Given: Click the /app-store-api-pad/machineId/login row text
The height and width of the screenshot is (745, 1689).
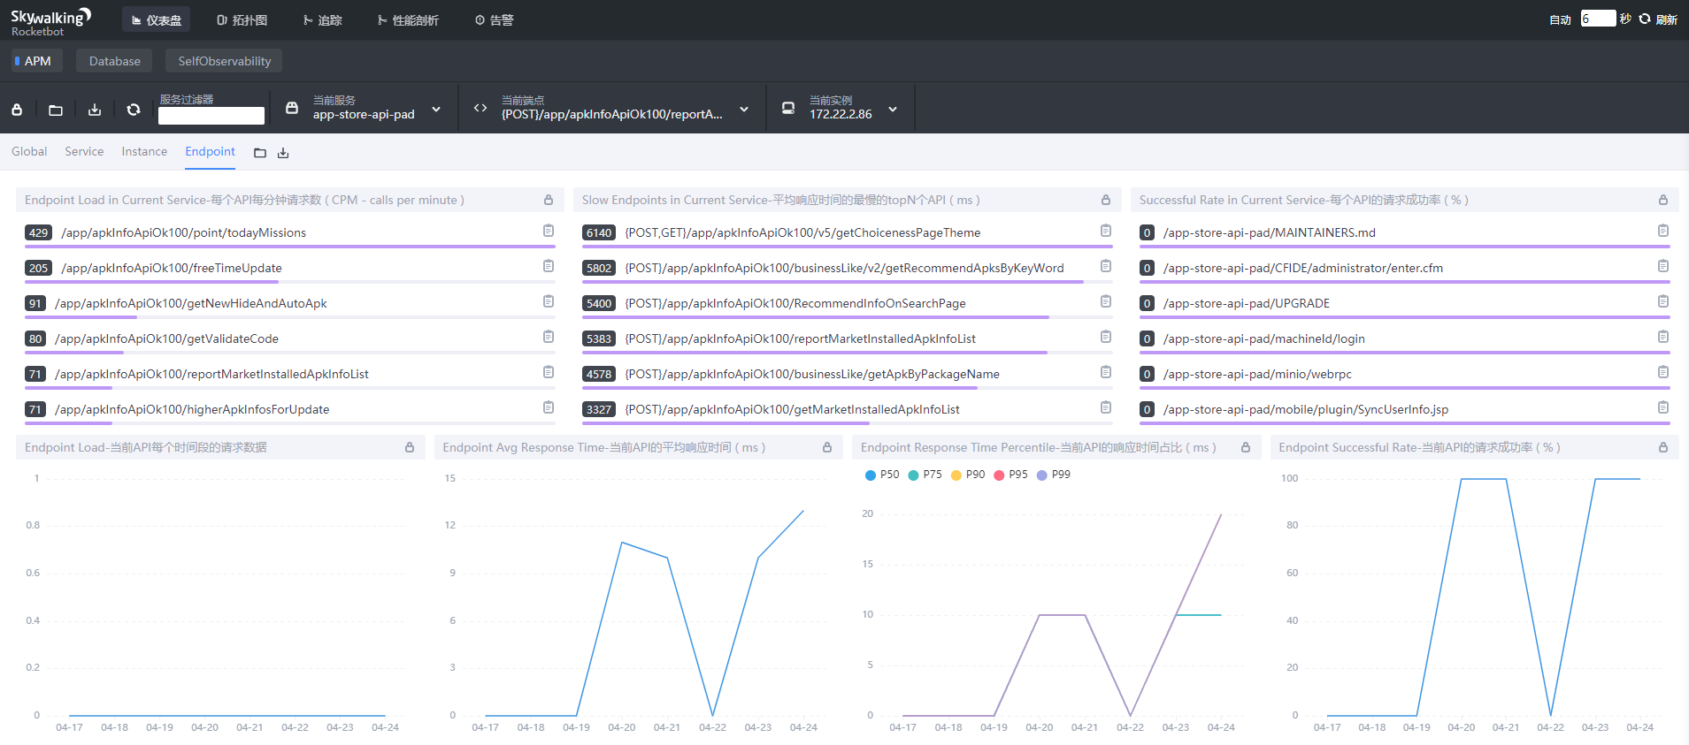Looking at the screenshot, I should pyautogui.click(x=1263, y=338).
